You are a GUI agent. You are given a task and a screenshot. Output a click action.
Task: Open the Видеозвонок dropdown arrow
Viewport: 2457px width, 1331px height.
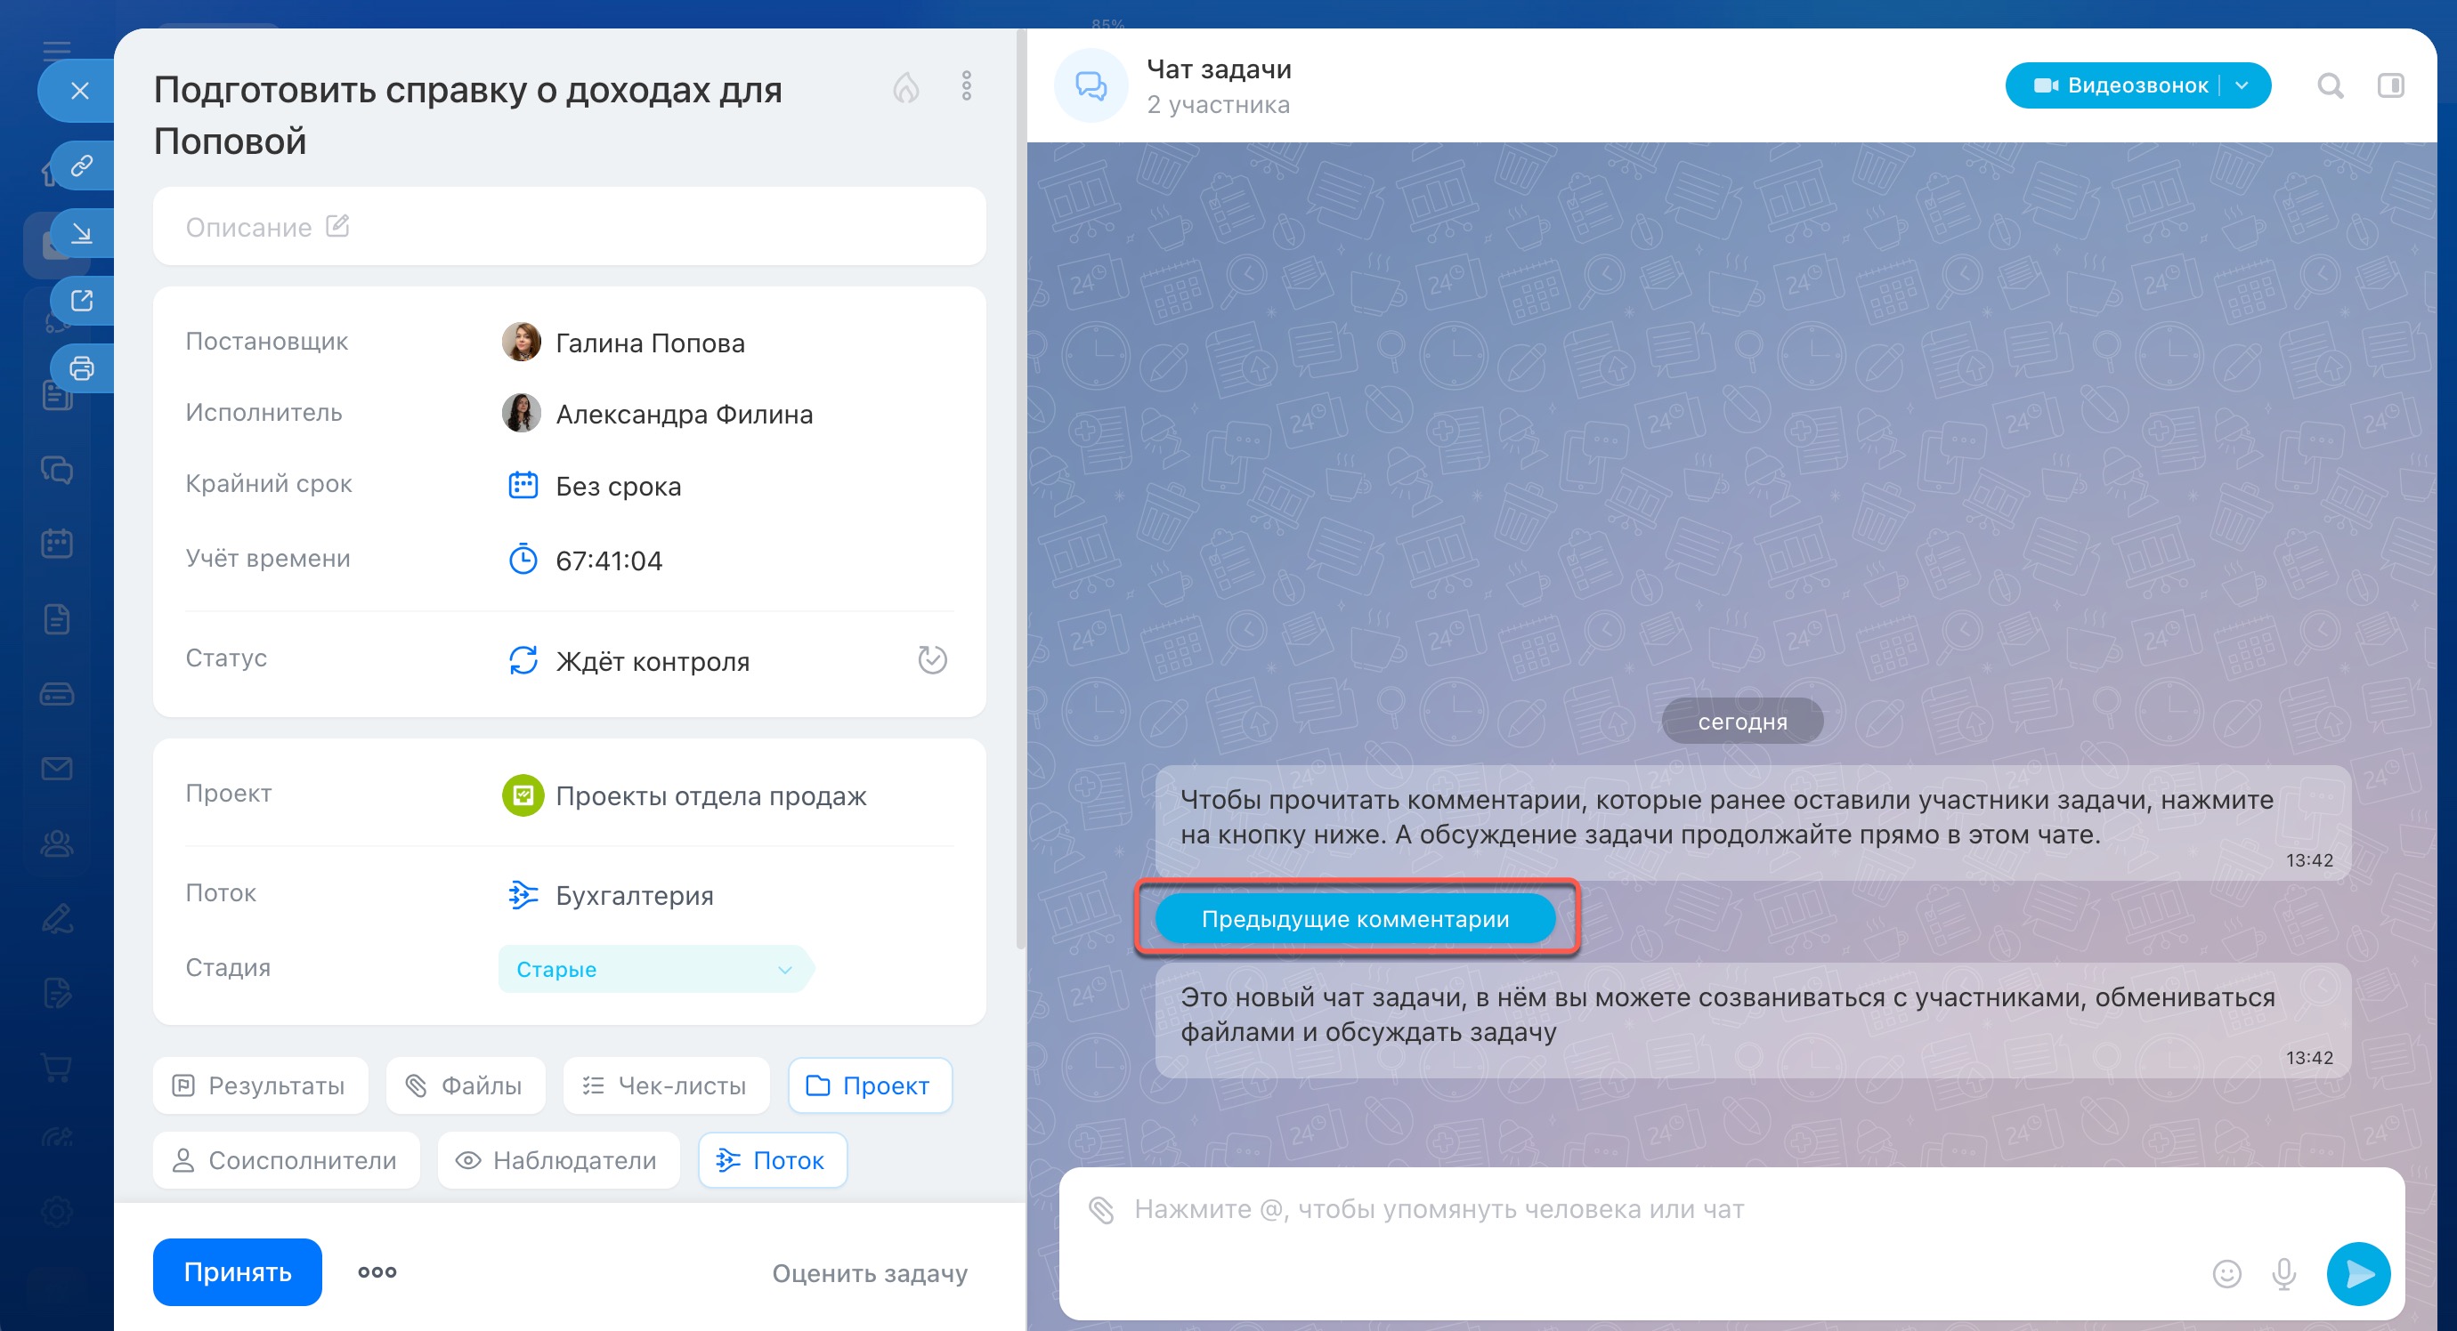(2242, 85)
